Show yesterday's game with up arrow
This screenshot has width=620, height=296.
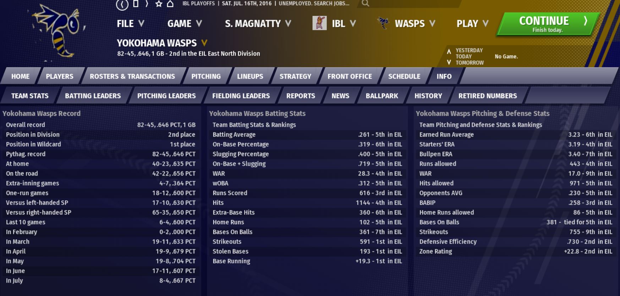point(449,51)
